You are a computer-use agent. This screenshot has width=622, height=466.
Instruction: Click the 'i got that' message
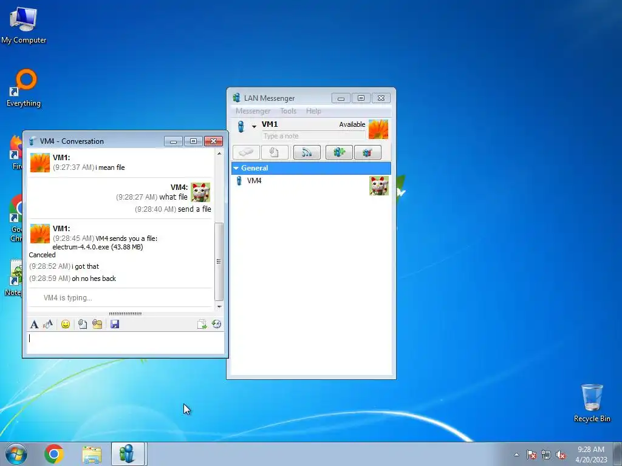(85, 266)
